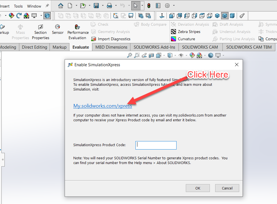Expand the Options gear dropdown arrow
The width and height of the screenshot is (277, 204).
click(x=174, y=6)
